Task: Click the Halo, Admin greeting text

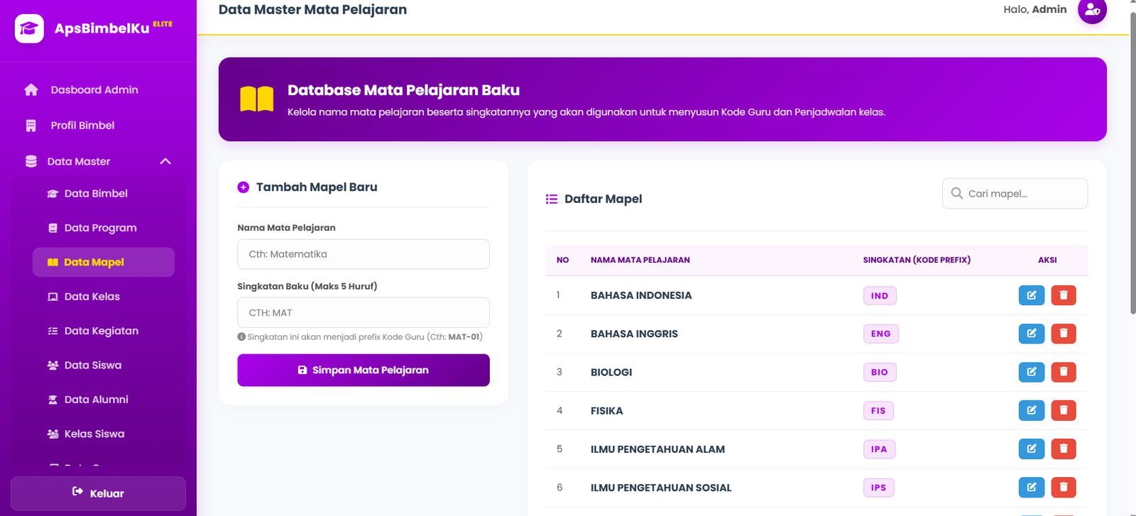Action: (x=1035, y=9)
